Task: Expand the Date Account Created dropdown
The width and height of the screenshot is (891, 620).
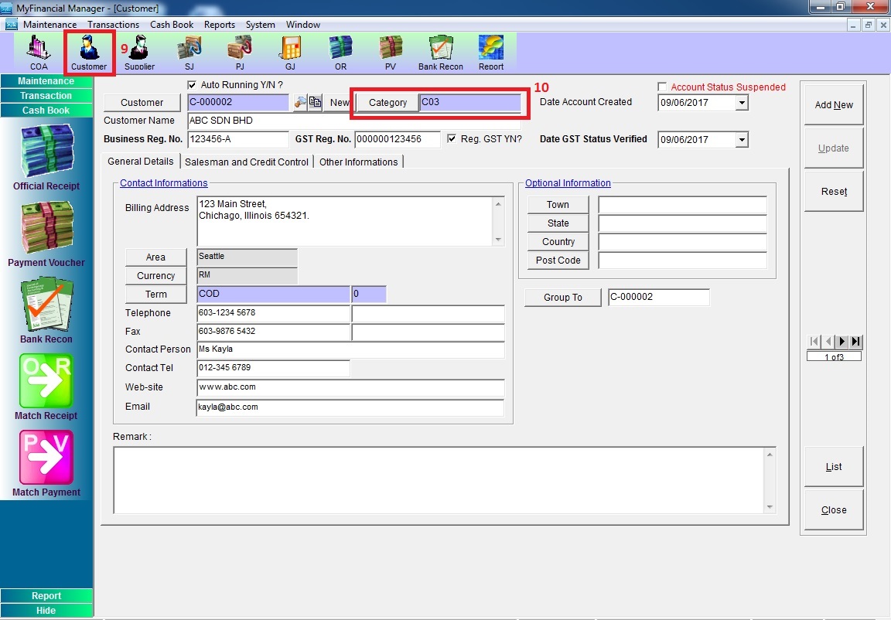Action: (742, 102)
